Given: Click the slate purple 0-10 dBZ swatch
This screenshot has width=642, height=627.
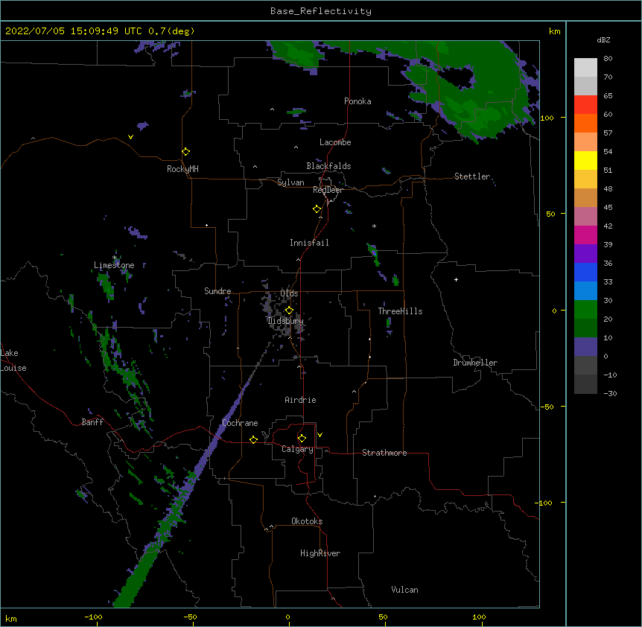Looking at the screenshot, I should coord(585,347).
